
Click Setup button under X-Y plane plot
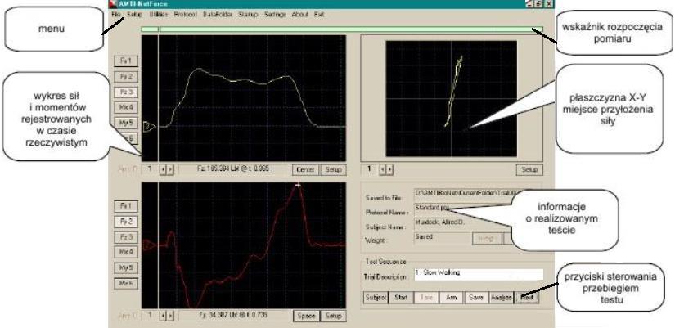(529, 169)
